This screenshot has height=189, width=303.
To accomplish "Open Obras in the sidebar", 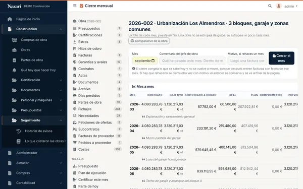I will coord(25,50).
